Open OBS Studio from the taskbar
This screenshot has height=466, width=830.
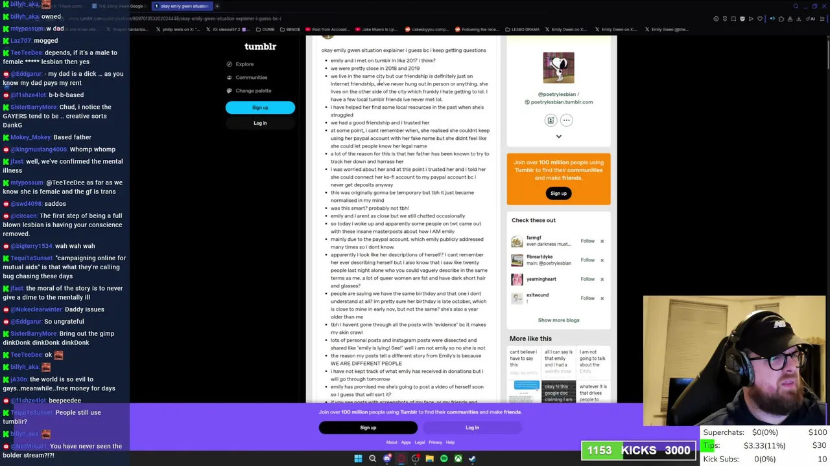[x=416, y=459]
